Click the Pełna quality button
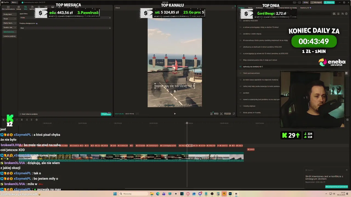 [x=216, y=114]
